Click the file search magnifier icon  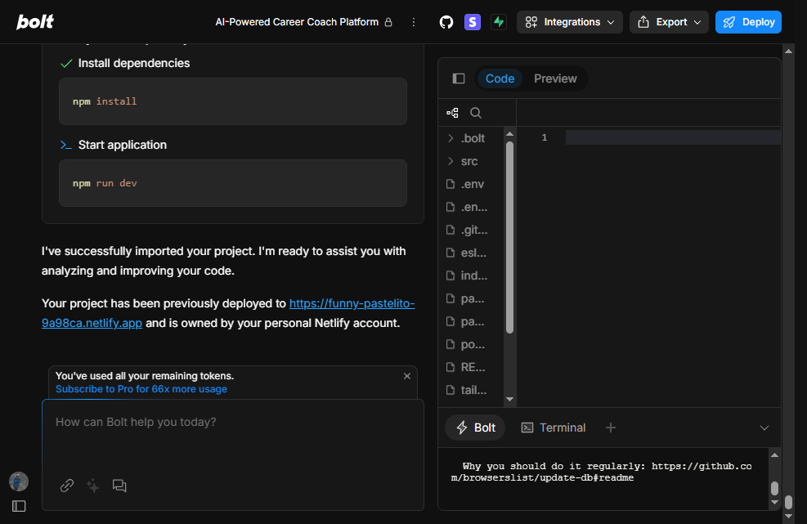[x=476, y=113]
